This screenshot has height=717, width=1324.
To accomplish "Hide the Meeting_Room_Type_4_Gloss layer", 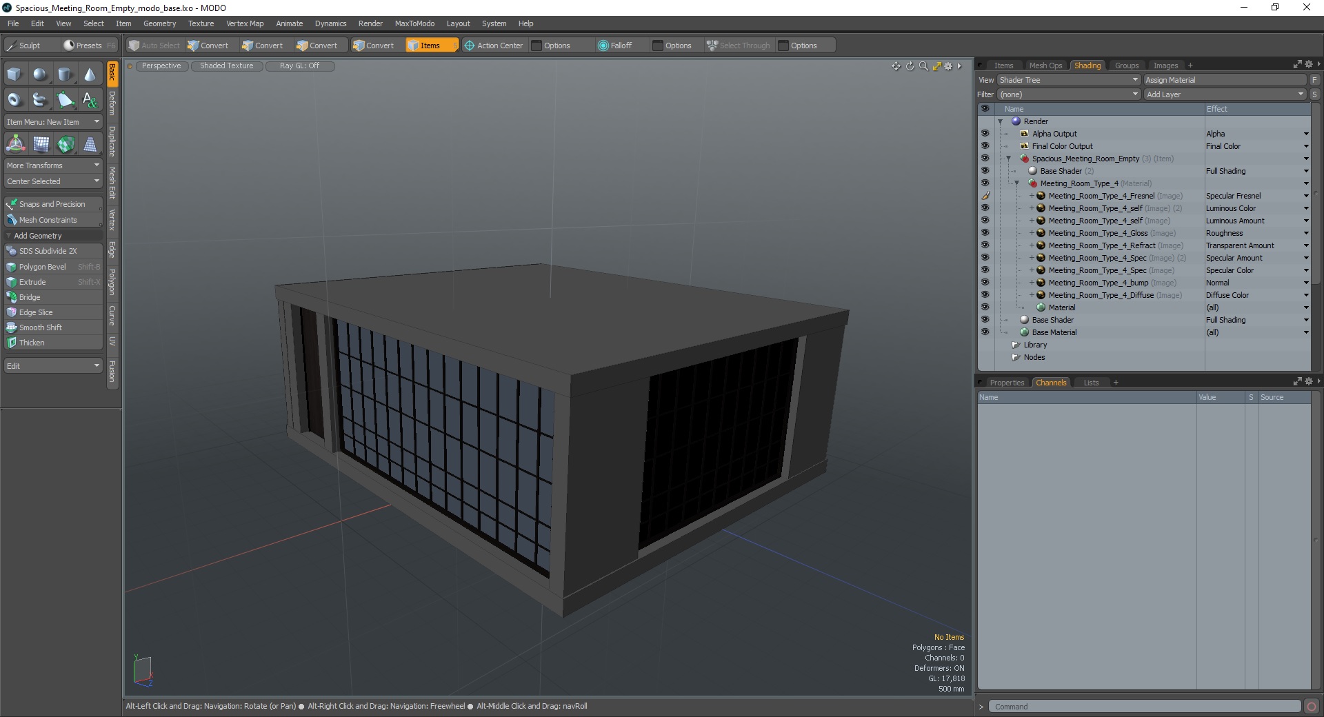I will [985, 233].
